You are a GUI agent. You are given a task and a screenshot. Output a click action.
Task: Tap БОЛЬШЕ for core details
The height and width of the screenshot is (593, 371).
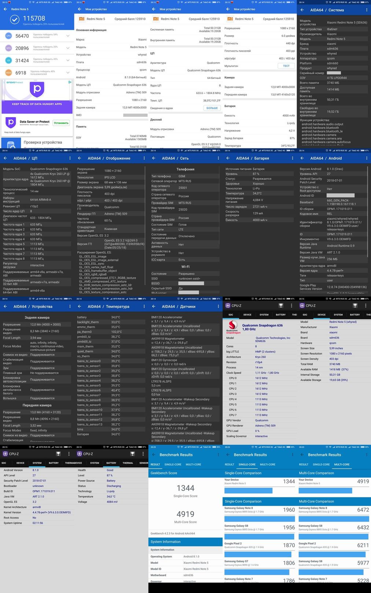212,108
